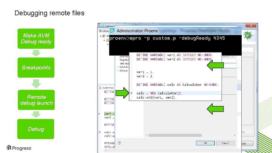Click the code line 'calc:add(var1, var2).'
The height and width of the screenshot is (153, 272).
pos(157,97)
